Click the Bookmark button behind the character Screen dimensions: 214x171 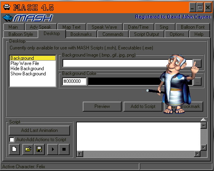tap(194, 106)
